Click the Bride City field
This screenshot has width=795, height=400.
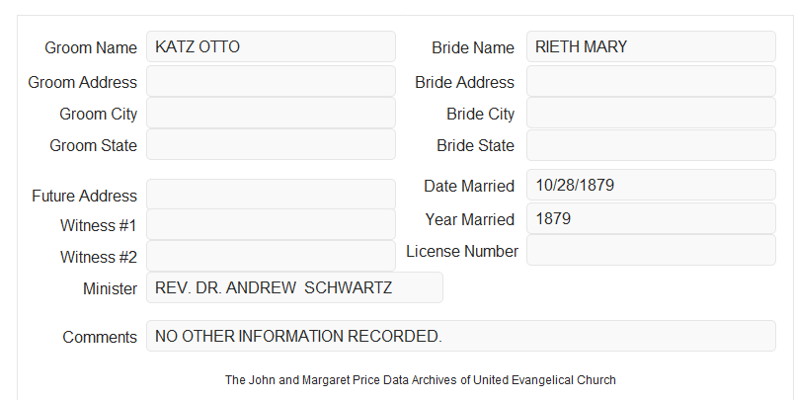[651, 113]
